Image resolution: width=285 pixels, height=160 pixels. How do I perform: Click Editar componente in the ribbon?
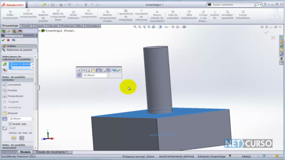coord(10,15)
